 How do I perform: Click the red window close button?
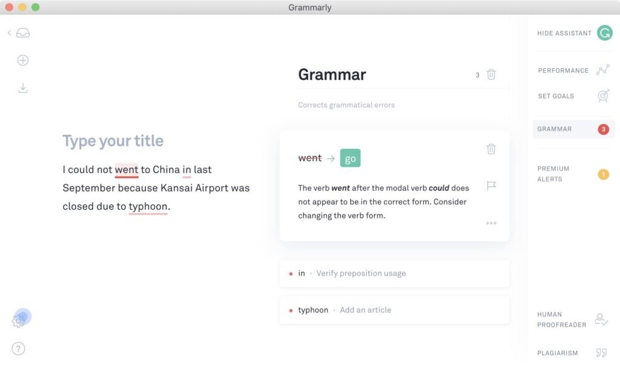9,7
